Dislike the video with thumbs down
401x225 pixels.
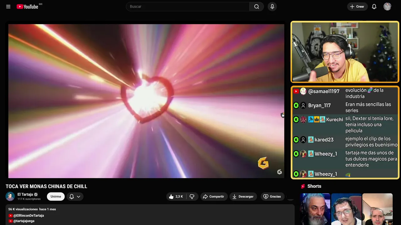coord(192,197)
